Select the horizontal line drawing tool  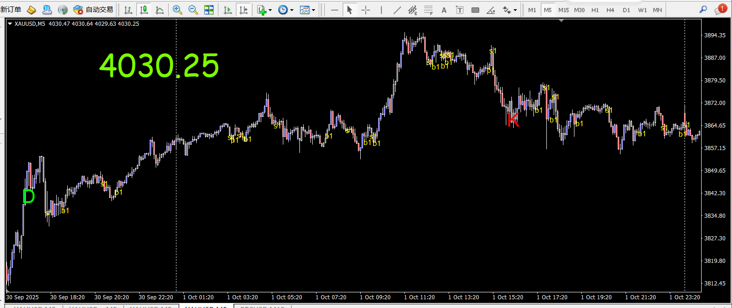(x=334, y=10)
